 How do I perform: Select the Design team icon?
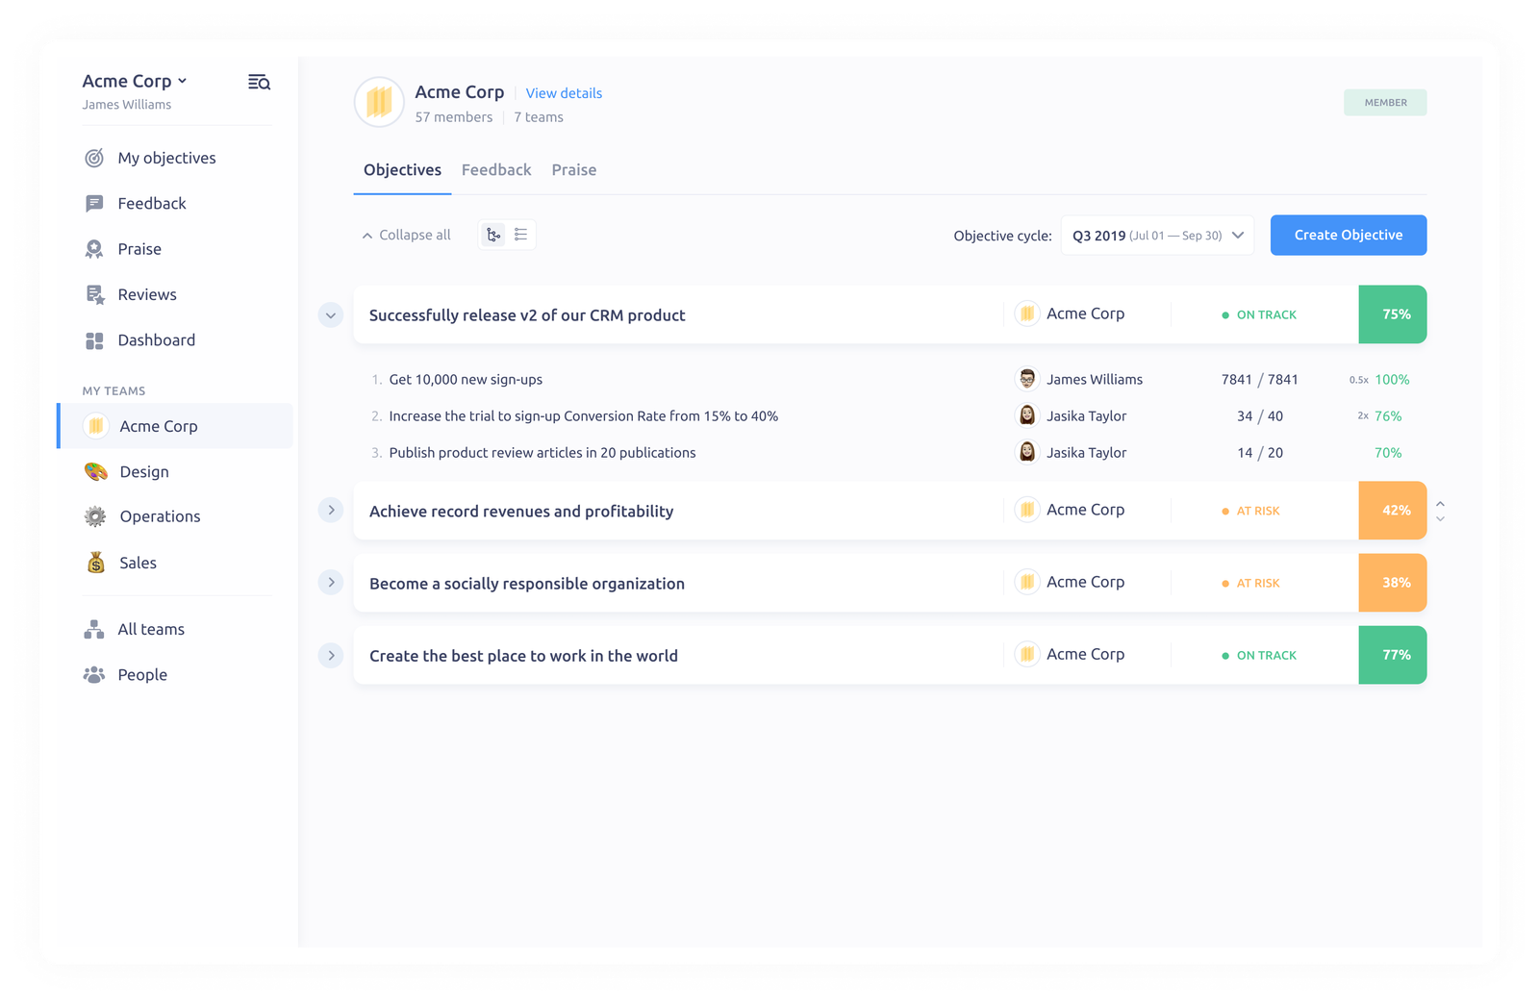pos(95,471)
